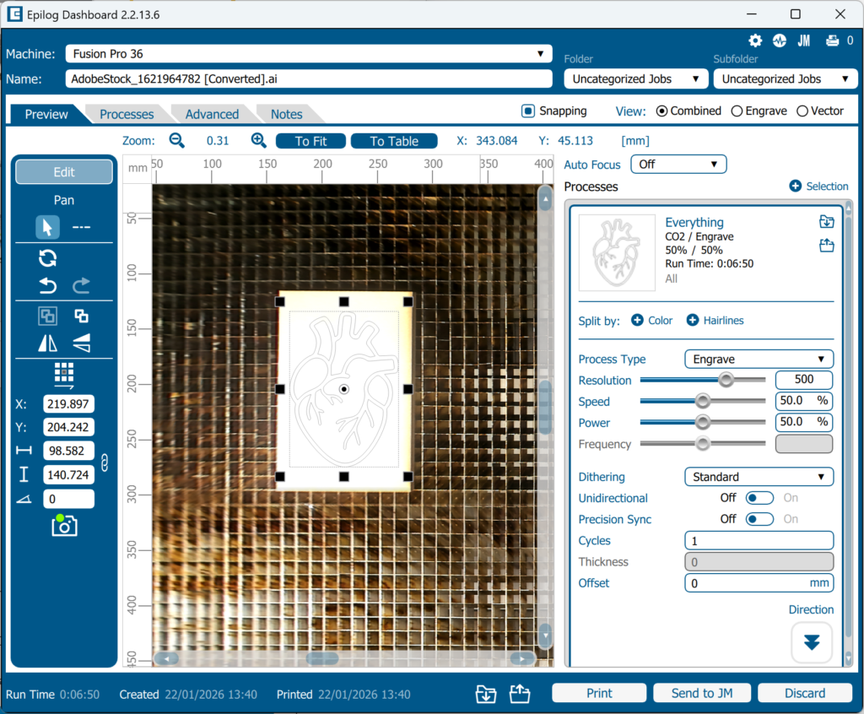This screenshot has height=714, width=864.
Task: Flip artwork vertically
Action: (82, 343)
